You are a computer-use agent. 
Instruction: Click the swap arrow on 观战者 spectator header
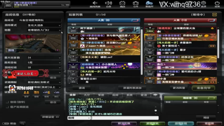(x=211, y=98)
